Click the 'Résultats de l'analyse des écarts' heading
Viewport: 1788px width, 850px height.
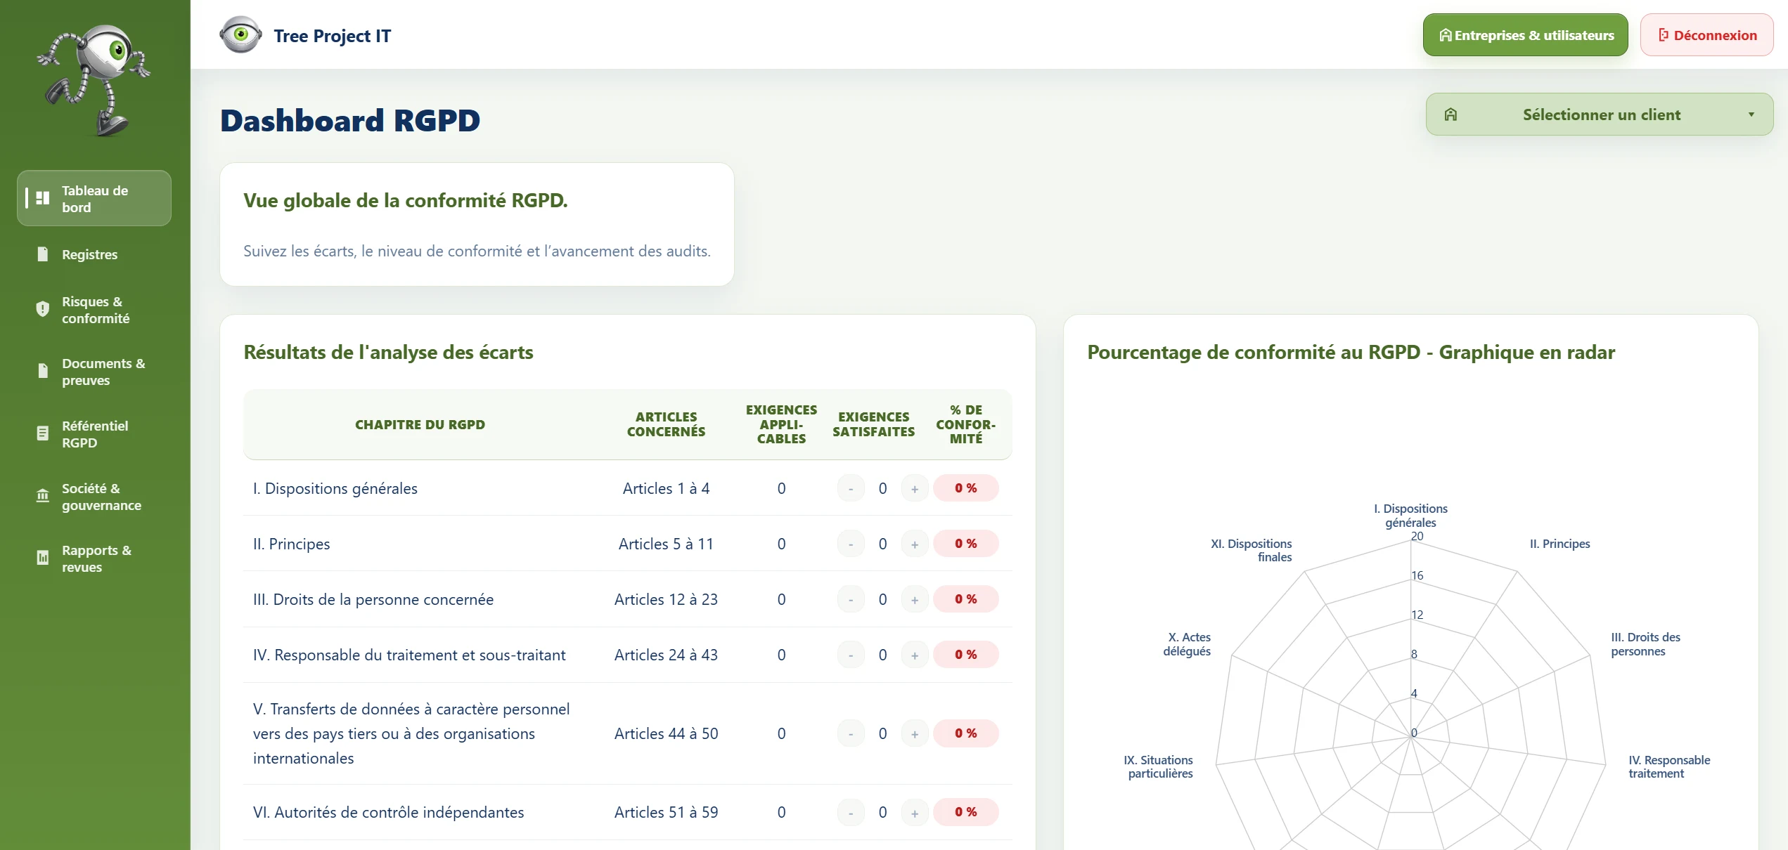tap(388, 352)
